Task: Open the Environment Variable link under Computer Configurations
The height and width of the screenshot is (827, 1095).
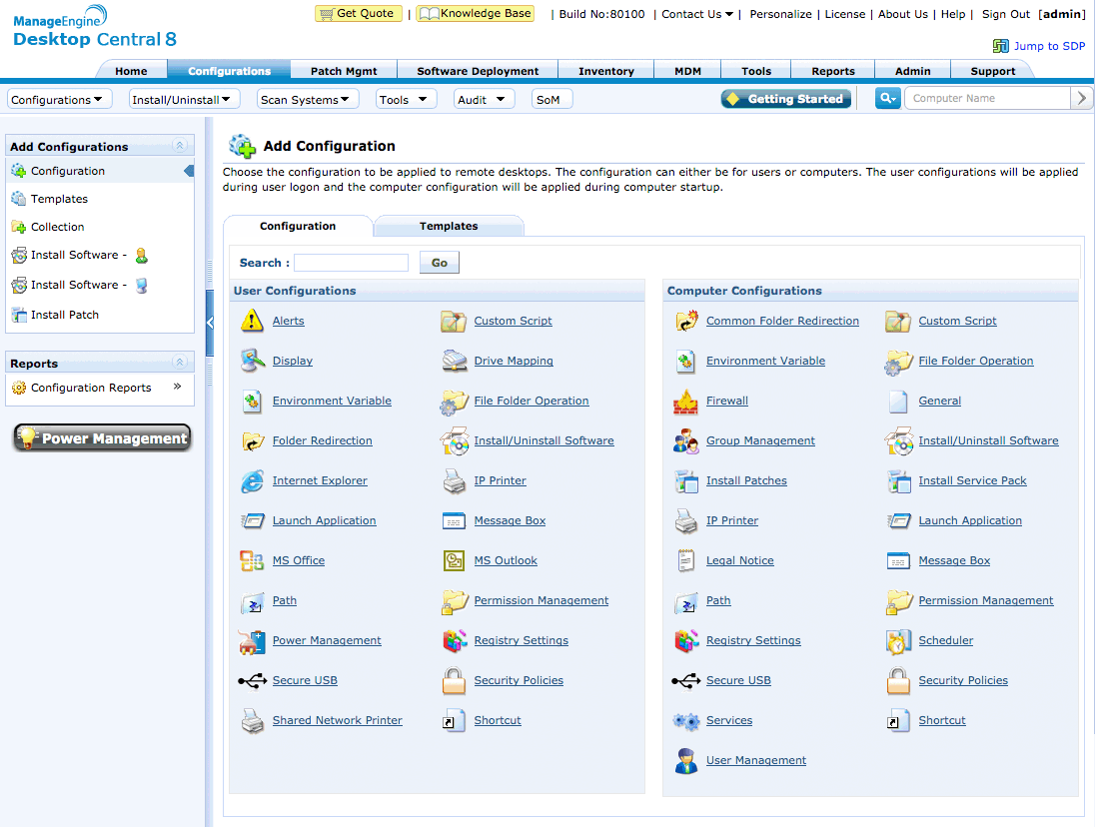Action: coord(765,361)
